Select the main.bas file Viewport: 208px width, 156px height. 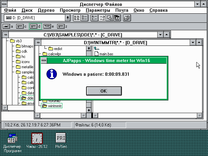pos(104,54)
